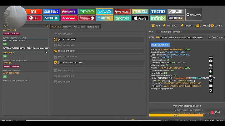This screenshot has width=225, height=126.
Task: Click the [EDL] UNLOCK BLOADER button
Action: coord(98,57)
